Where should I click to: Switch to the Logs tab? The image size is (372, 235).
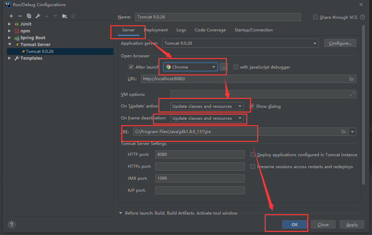[x=181, y=30]
